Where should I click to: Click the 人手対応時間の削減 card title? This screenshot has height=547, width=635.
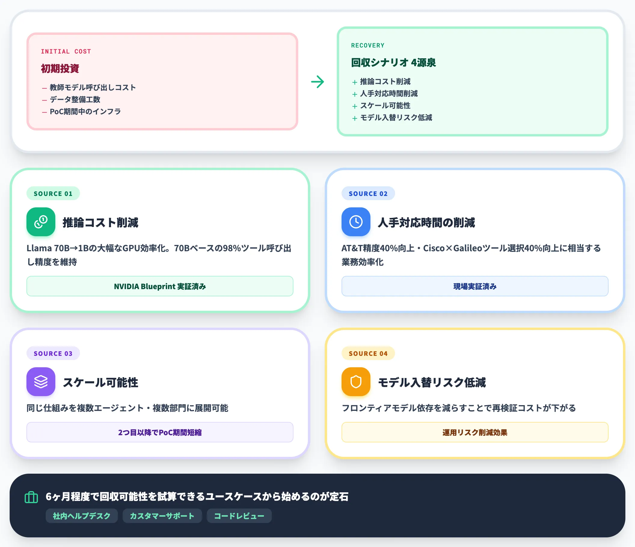click(x=426, y=222)
